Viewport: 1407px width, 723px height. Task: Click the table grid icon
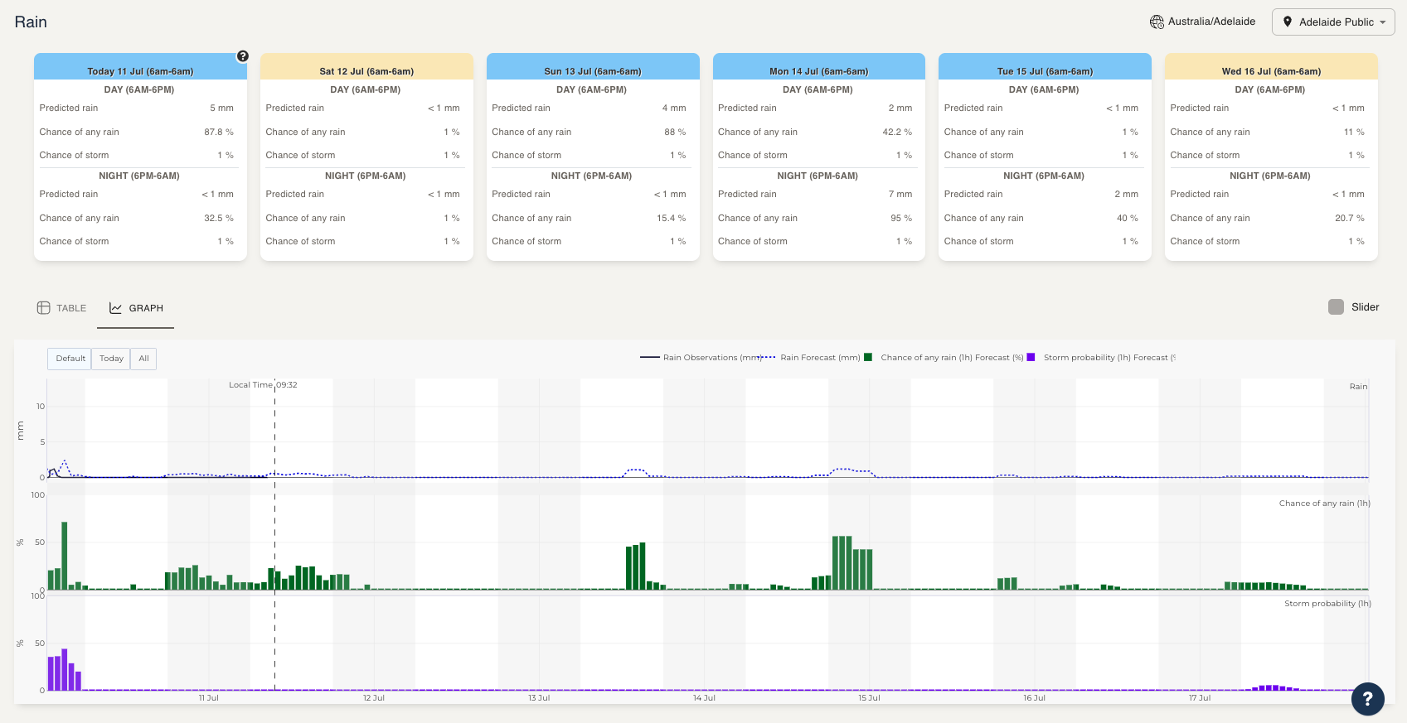click(44, 308)
